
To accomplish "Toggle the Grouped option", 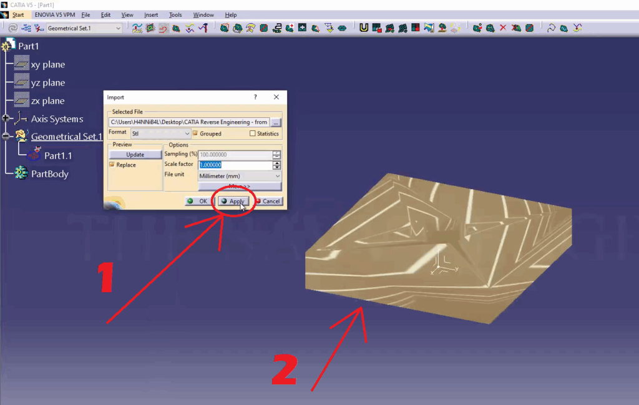I will 195,134.
